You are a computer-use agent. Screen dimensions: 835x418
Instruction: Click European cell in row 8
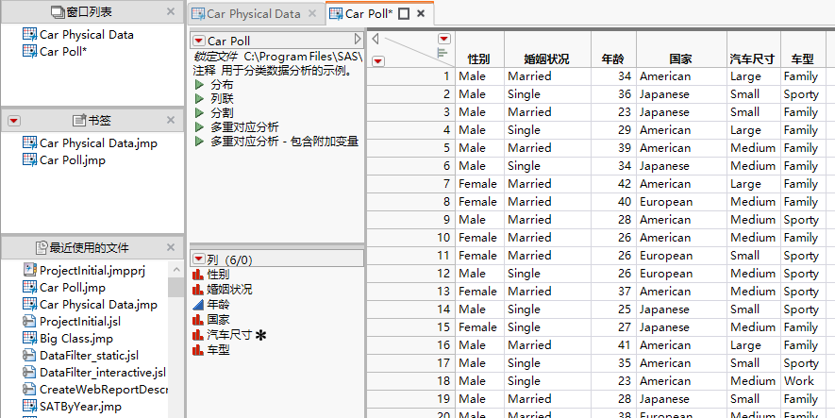click(x=681, y=202)
